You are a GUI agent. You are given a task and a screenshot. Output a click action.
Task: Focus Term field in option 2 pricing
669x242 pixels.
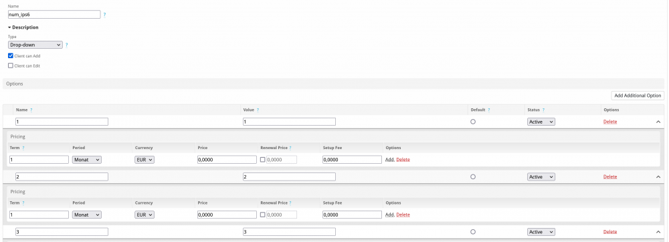39,215
